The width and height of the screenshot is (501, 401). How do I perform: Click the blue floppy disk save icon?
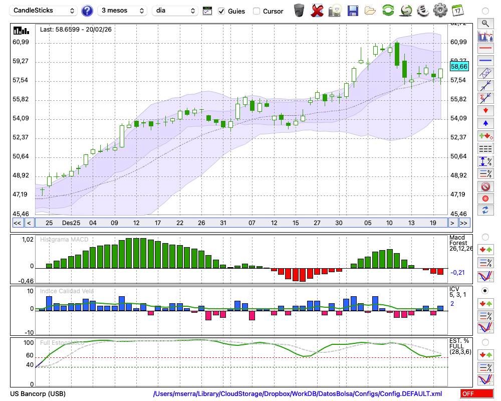pos(353,10)
